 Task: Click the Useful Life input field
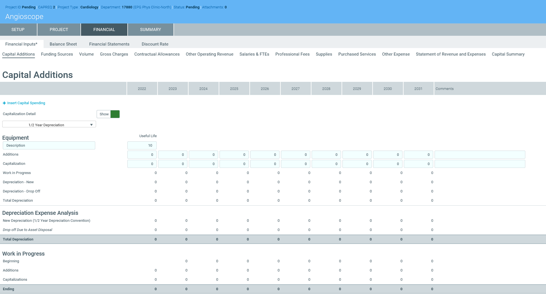point(142,145)
